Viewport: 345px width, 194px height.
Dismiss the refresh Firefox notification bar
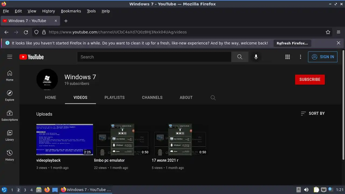pyautogui.click(x=339, y=43)
